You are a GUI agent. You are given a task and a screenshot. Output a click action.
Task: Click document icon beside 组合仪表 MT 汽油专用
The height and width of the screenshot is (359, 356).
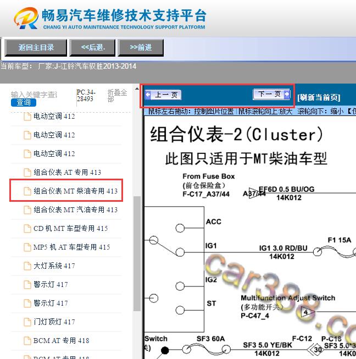pos(27,209)
